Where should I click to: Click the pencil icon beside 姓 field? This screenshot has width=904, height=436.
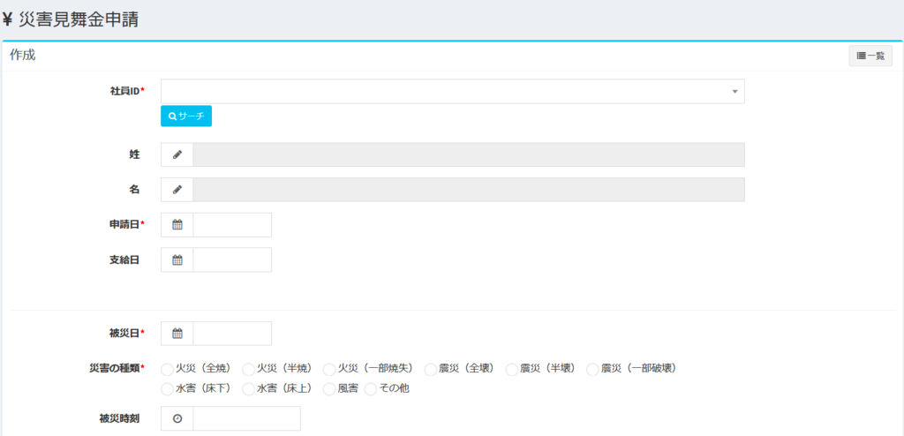[177, 154]
